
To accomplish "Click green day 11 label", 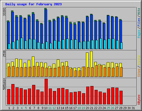I will click(x=50, y=108).
